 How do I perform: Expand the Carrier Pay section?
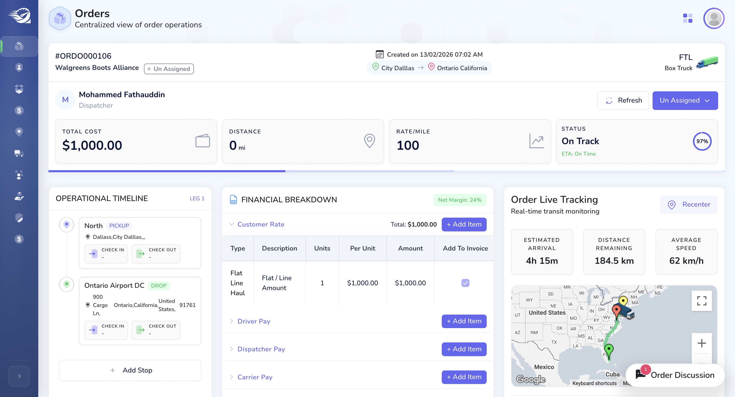tap(251, 377)
